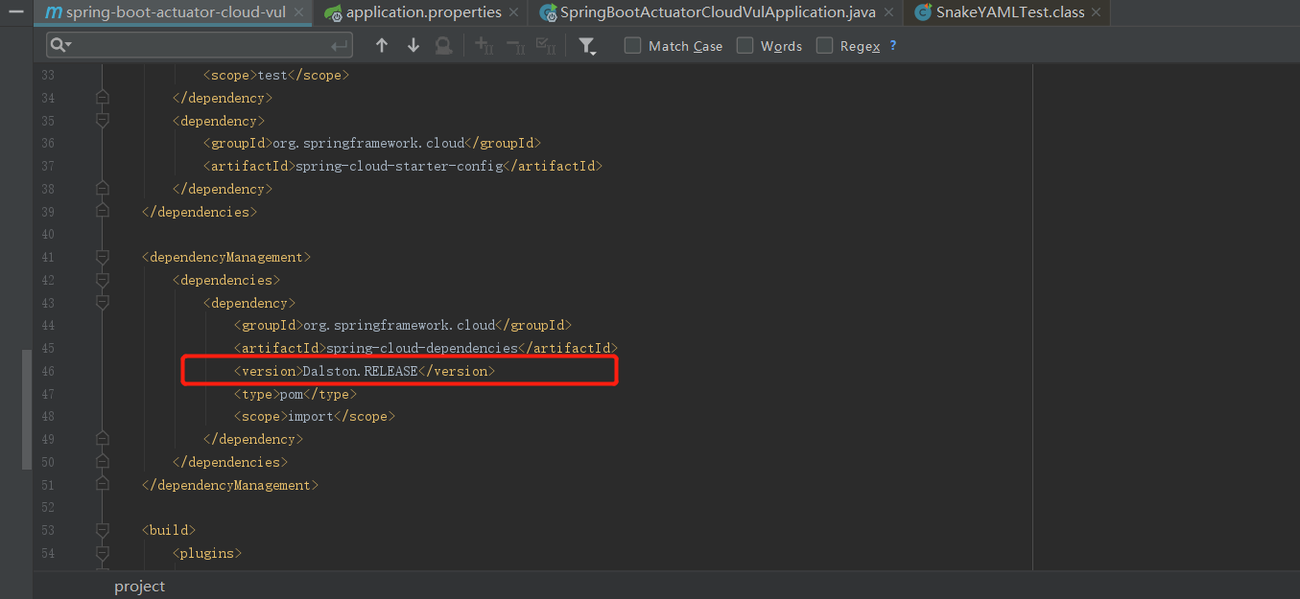Click line number 40 in gutter
This screenshot has height=599, width=1300.
[x=47, y=235]
